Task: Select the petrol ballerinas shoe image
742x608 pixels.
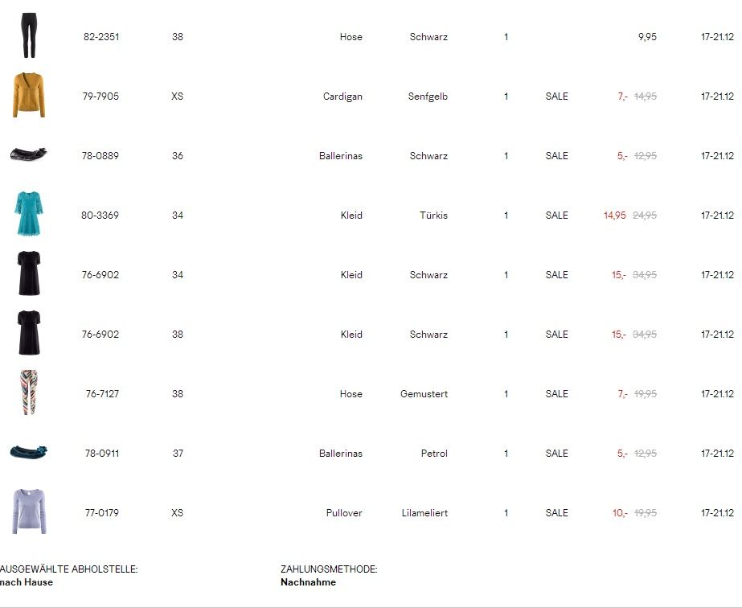Action: (x=29, y=452)
